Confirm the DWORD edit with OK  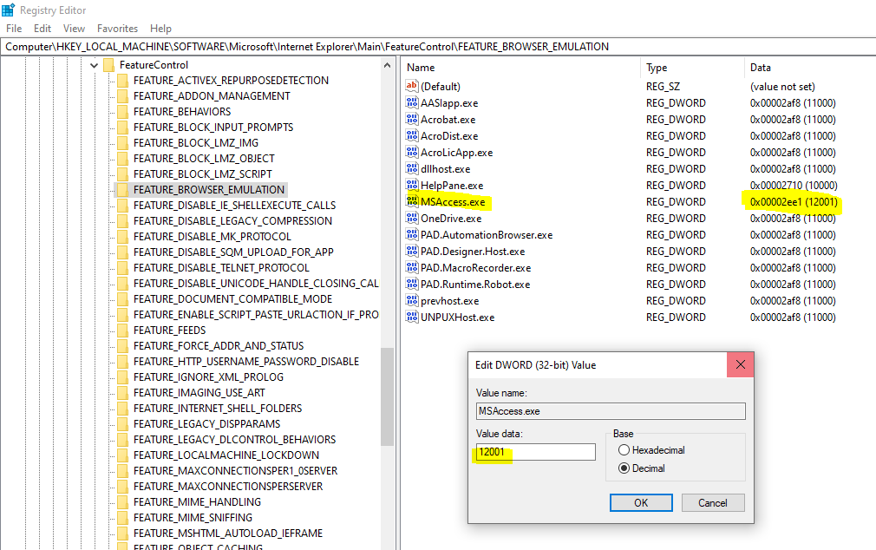(641, 502)
